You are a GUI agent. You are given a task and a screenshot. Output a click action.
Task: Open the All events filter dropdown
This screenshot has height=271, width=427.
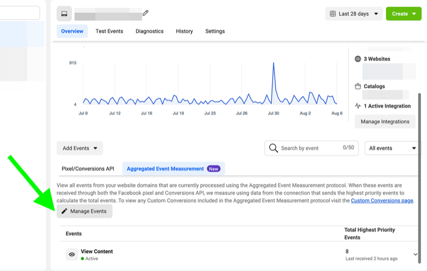tap(392, 148)
